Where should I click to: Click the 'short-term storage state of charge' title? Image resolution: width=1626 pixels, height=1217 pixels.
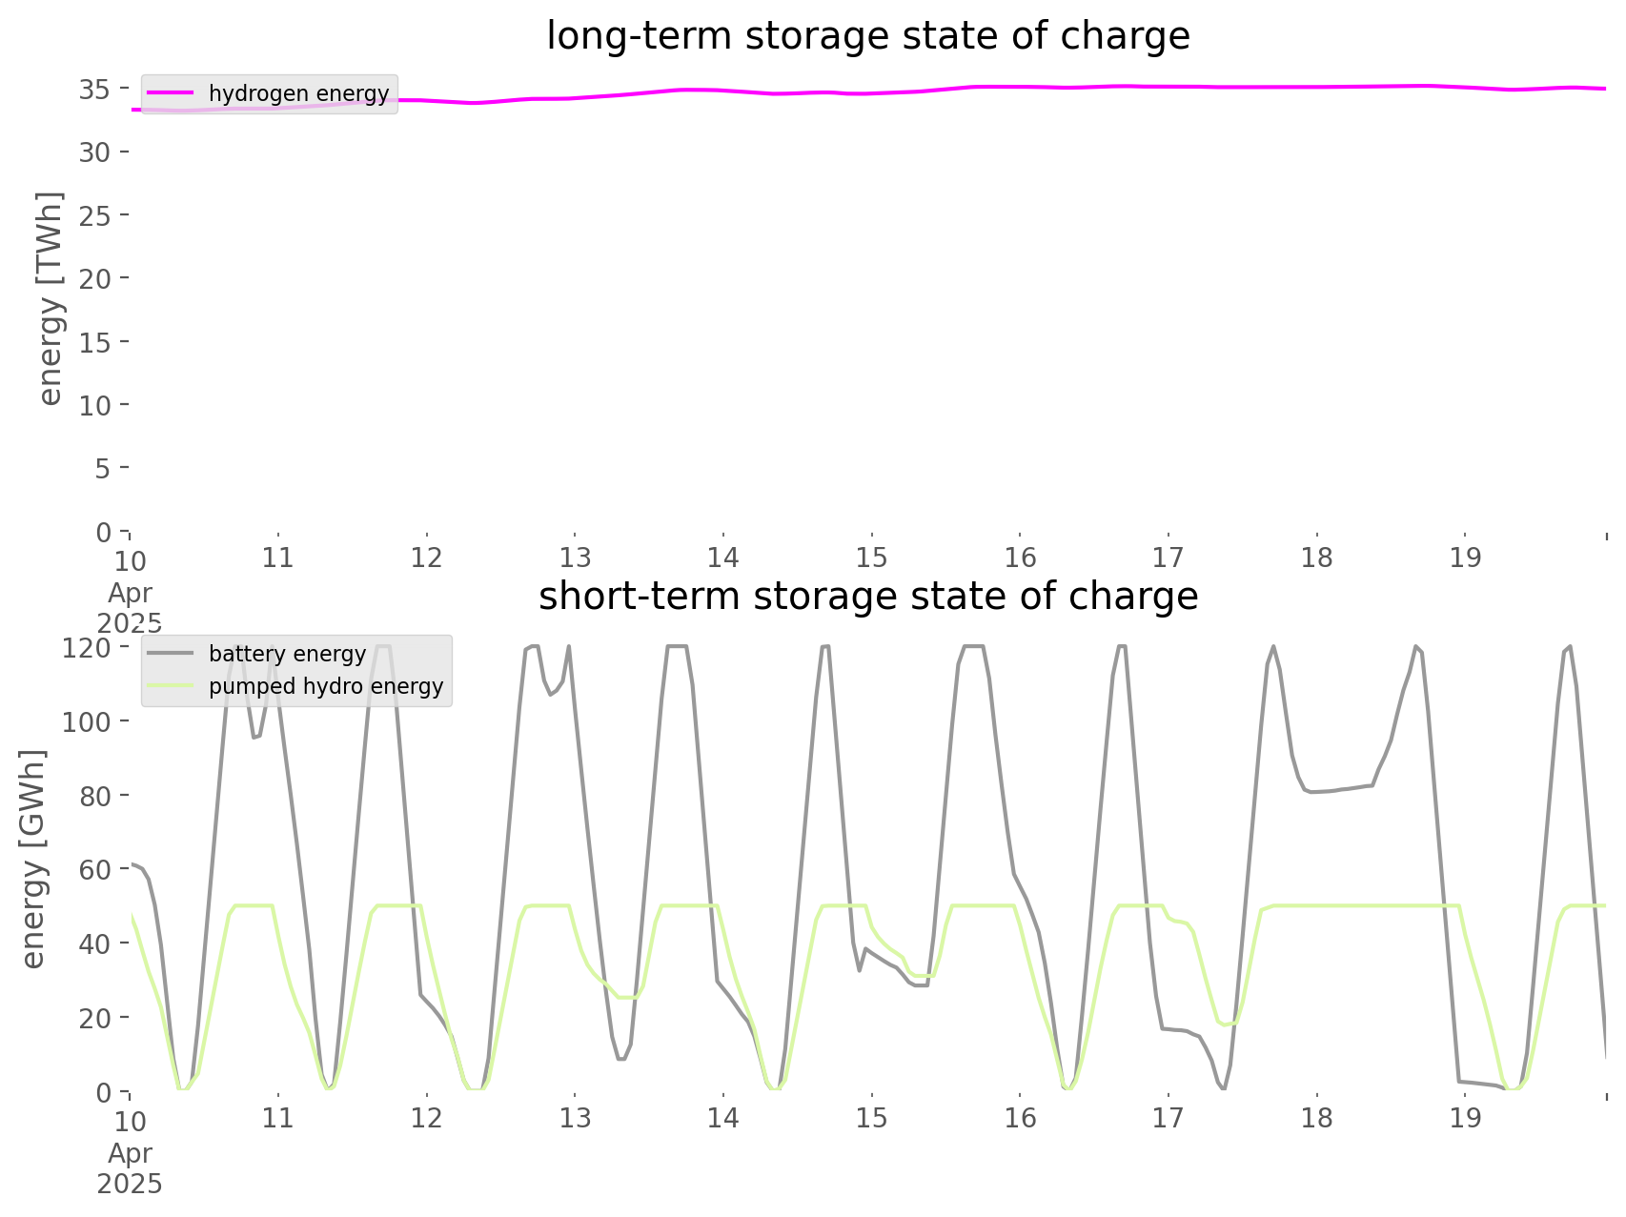867,597
